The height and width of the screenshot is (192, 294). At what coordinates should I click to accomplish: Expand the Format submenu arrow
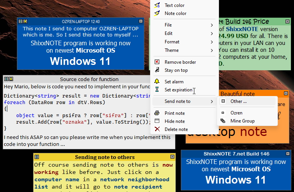212,42
